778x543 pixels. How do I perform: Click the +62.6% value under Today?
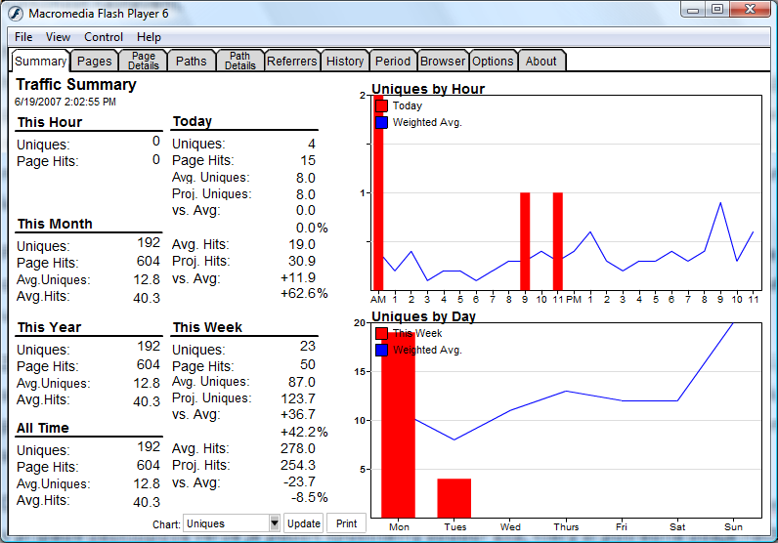pos(304,293)
